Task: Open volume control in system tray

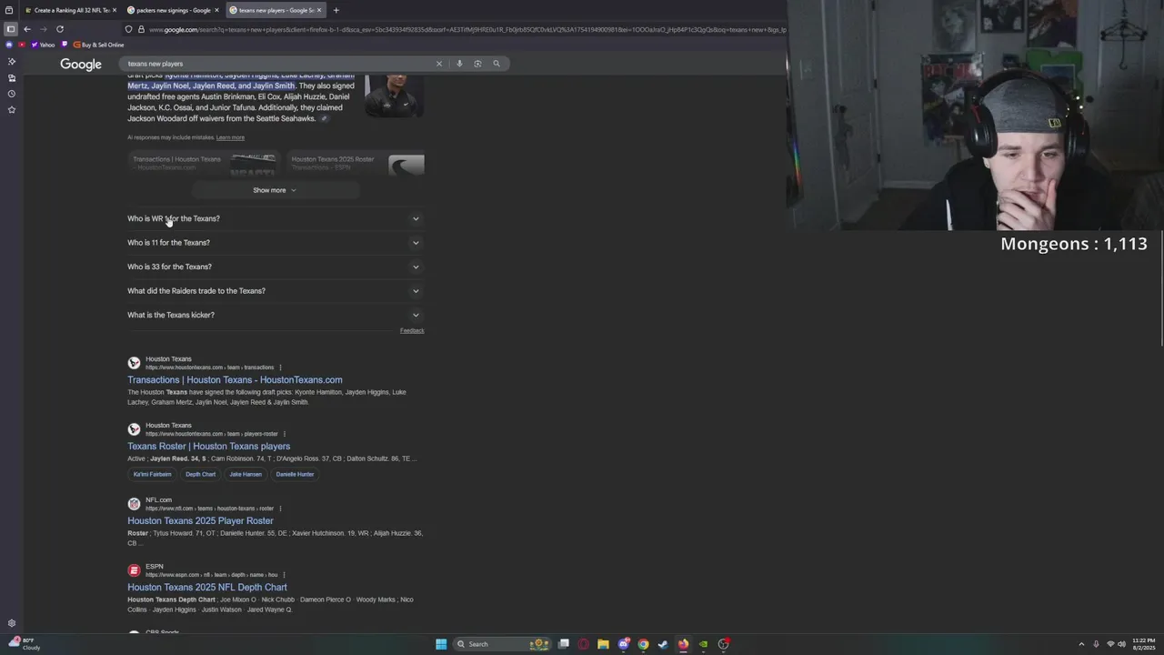Action: (1121, 644)
